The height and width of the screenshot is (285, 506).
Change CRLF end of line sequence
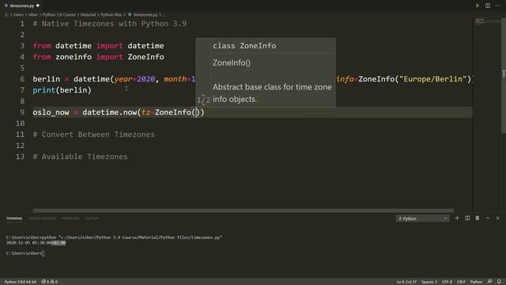point(461,282)
